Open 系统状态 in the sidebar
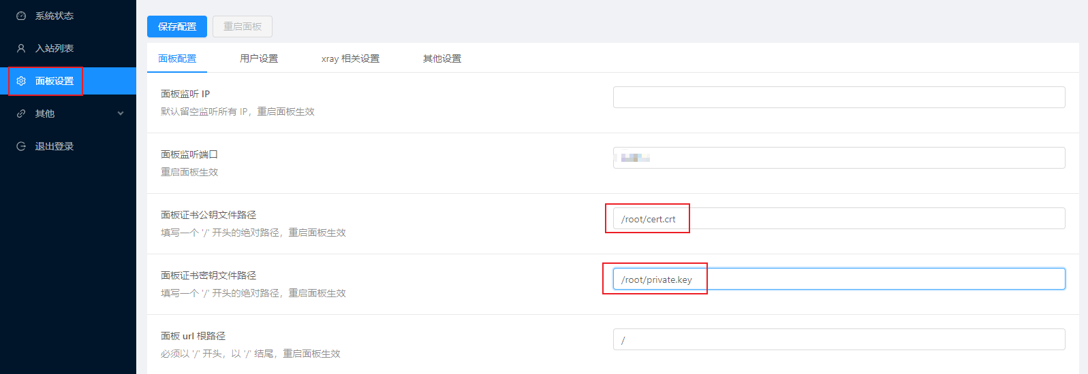Viewport: 1088px width, 374px height. tap(68, 16)
